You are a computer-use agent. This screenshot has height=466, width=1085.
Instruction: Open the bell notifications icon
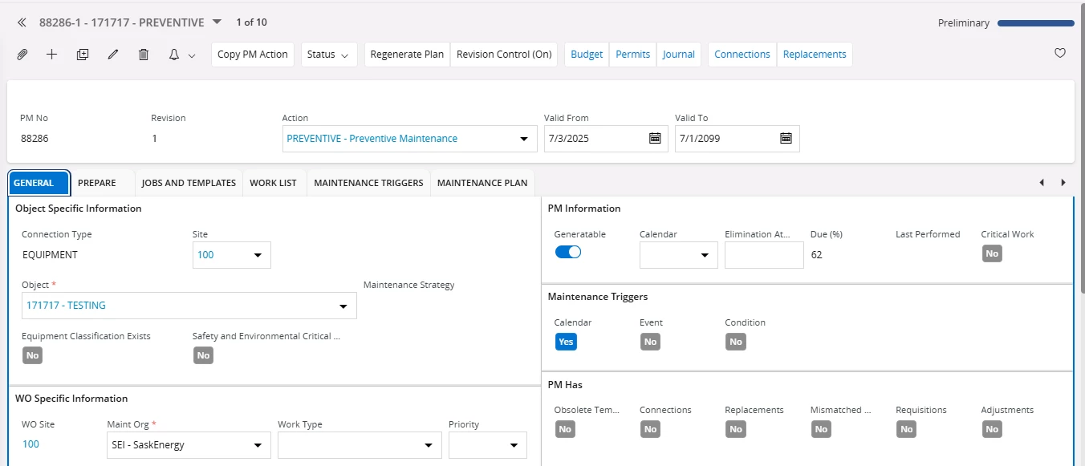174,55
